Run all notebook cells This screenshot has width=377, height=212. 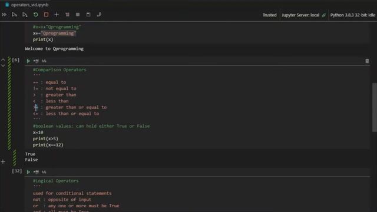(x=4, y=15)
